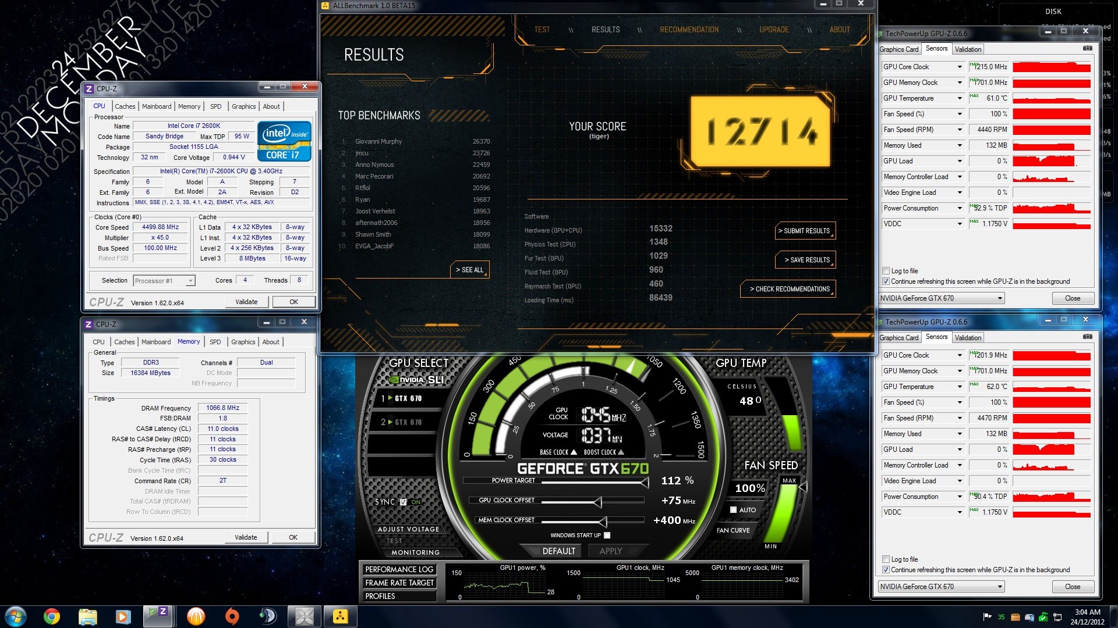Open the Processor #1 selection dropdown
This screenshot has height=628, width=1118.
[x=164, y=281]
